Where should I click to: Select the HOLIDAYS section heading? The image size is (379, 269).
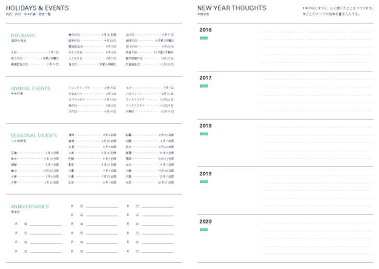point(23,35)
